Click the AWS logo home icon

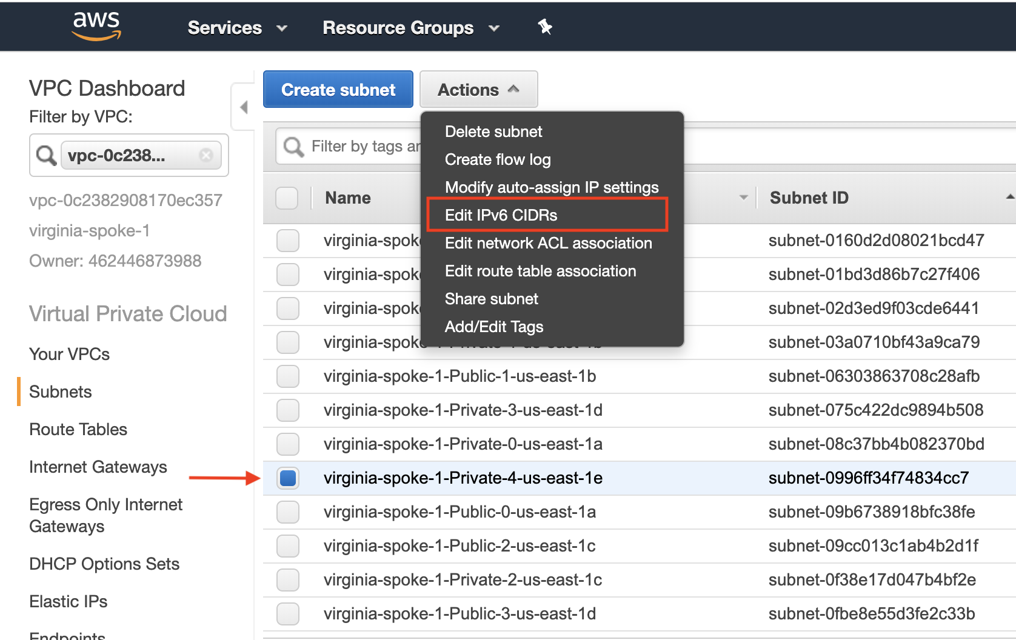pyautogui.click(x=96, y=26)
